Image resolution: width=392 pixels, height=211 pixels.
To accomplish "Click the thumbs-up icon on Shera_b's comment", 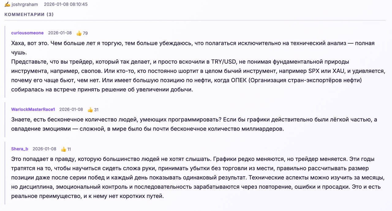I will (63, 149).
